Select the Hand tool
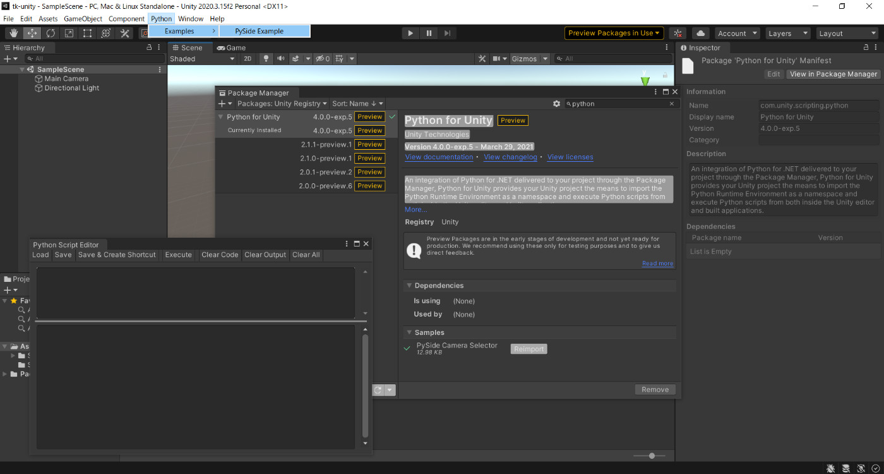This screenshot has width=884, height=474. (x=13, y=33)
